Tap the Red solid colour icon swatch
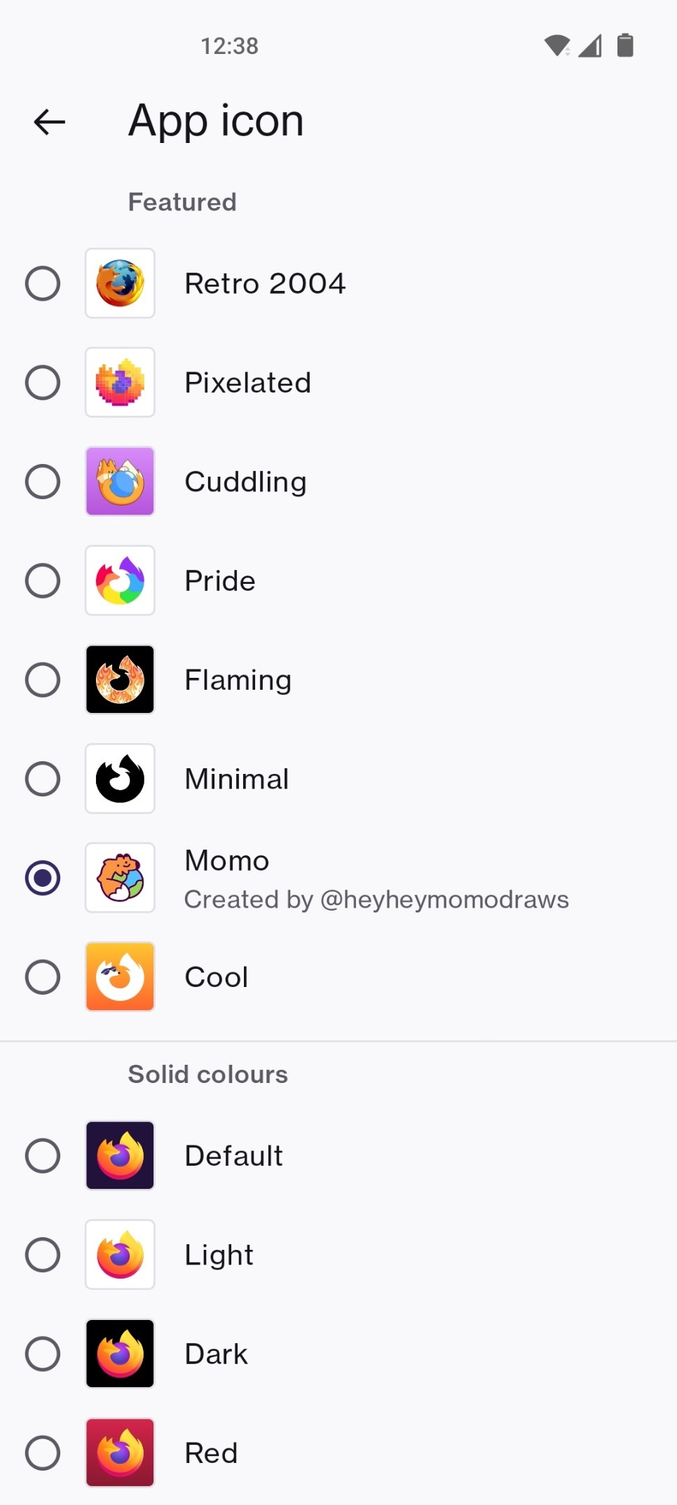 120,1453
